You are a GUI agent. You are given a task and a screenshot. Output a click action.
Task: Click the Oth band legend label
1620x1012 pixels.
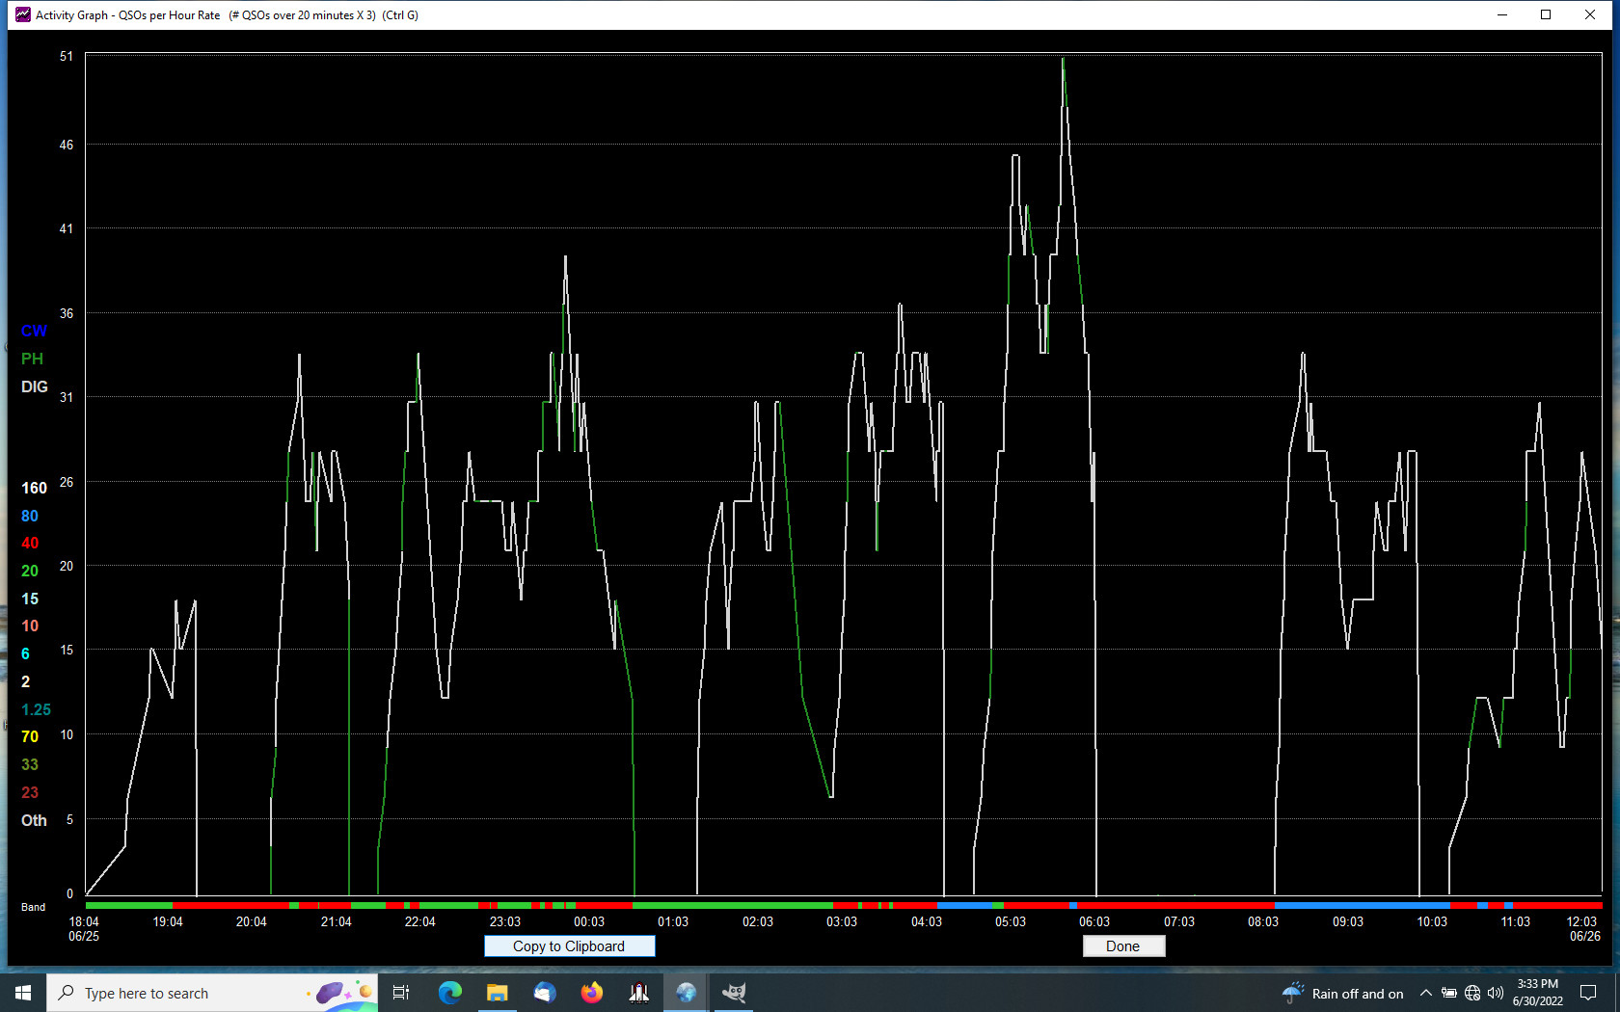pyautogui.click(x=34, y=821)
